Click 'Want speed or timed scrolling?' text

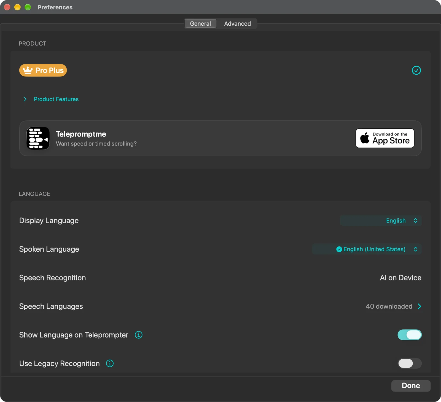(x=96, y=144)
